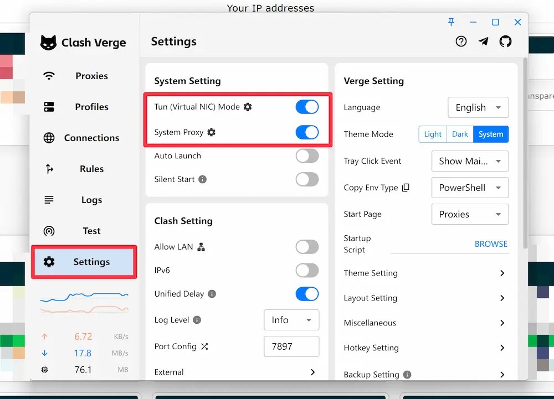Click Backup Setting info icon
The height and width of the screenshot is (399, 554).
(407, 375)
